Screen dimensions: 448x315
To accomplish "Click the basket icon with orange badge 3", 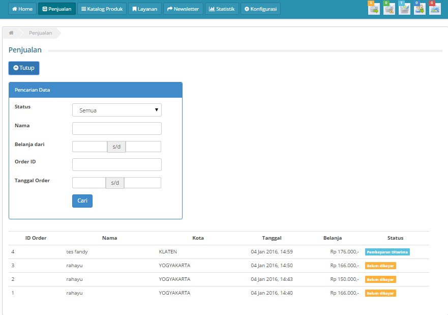I will [x=374, y=9].
